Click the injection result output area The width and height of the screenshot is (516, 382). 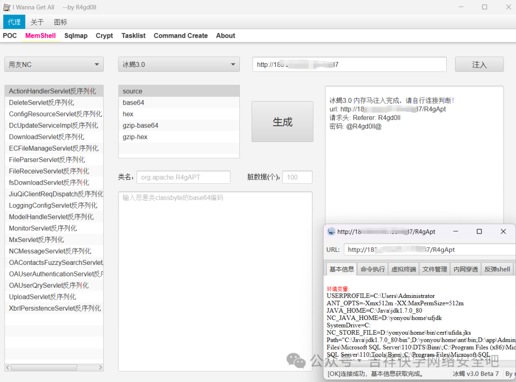tap(414, 155)
